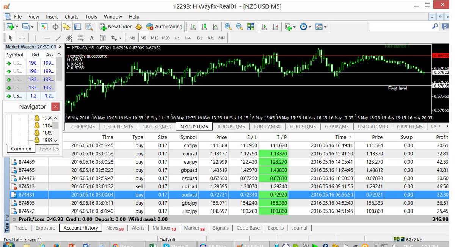
Task: Switch to the Account History tab
Action: tap(80, 228)
